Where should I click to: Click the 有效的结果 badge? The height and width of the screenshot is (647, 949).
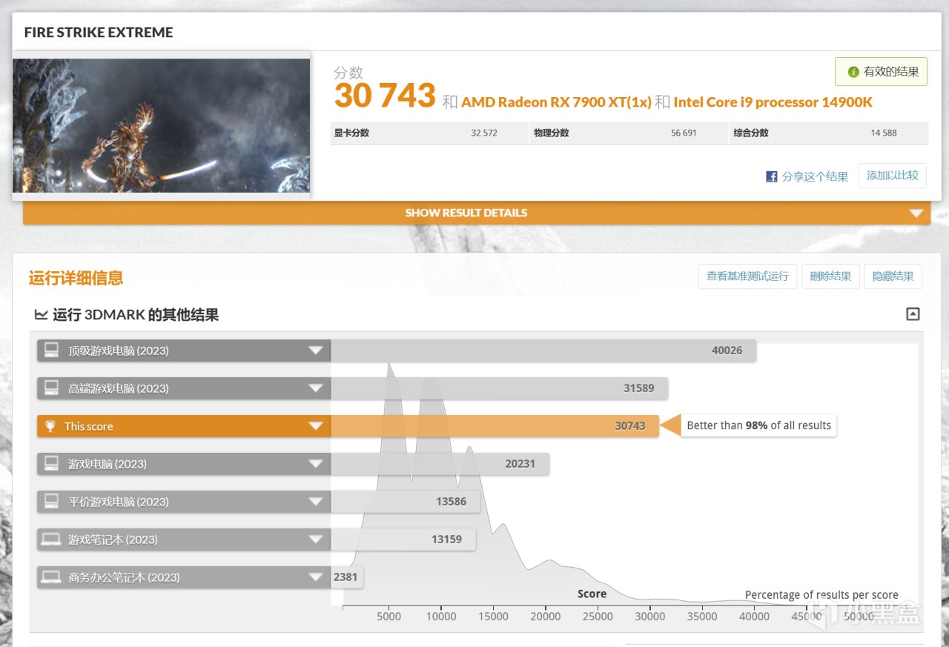tap(881, 72)
